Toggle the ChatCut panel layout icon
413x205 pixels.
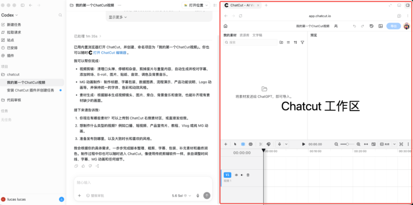380,26
